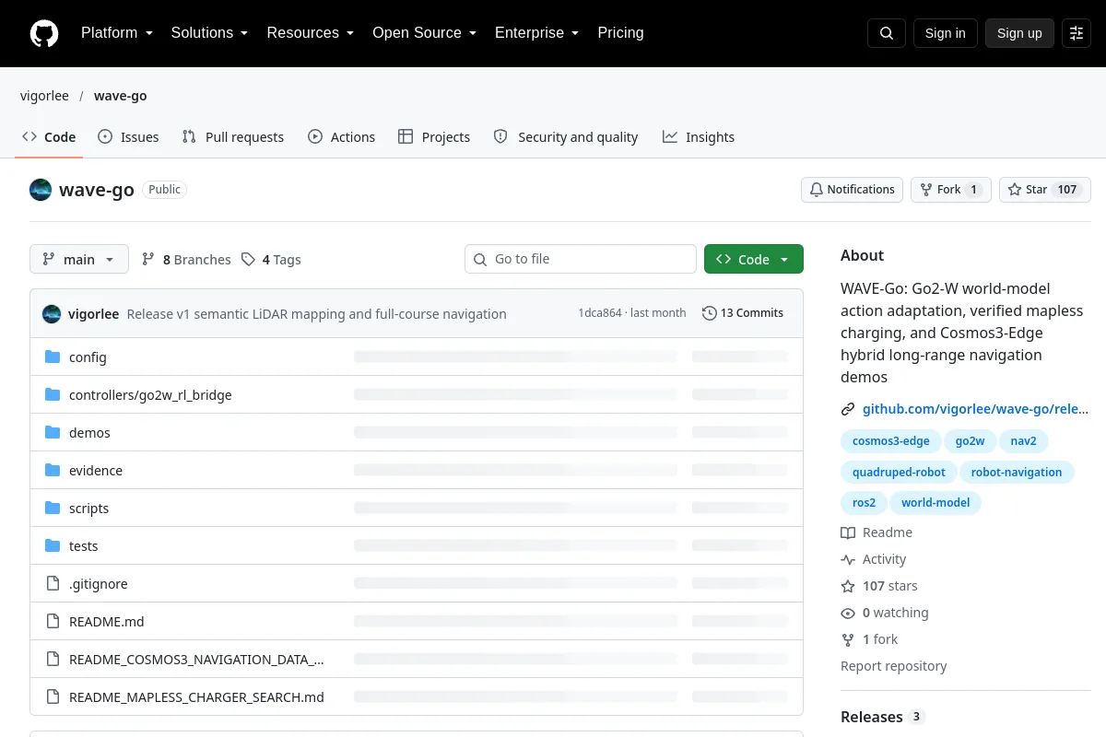Open the green Code dropdown button
1106x737 pixels.
coord(754,260)
